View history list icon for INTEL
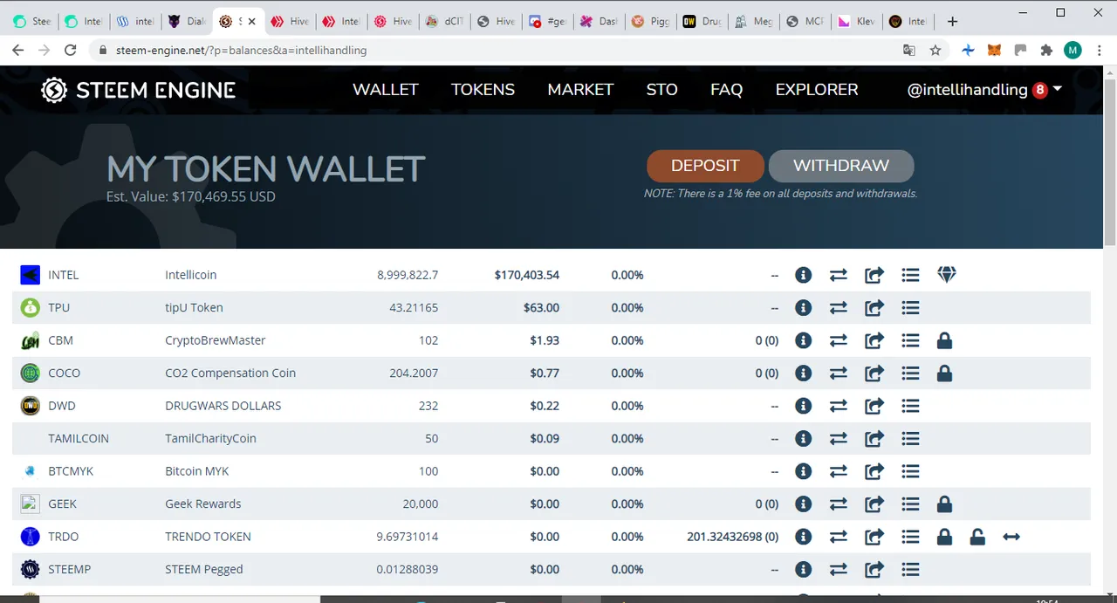 pos(910,275)
